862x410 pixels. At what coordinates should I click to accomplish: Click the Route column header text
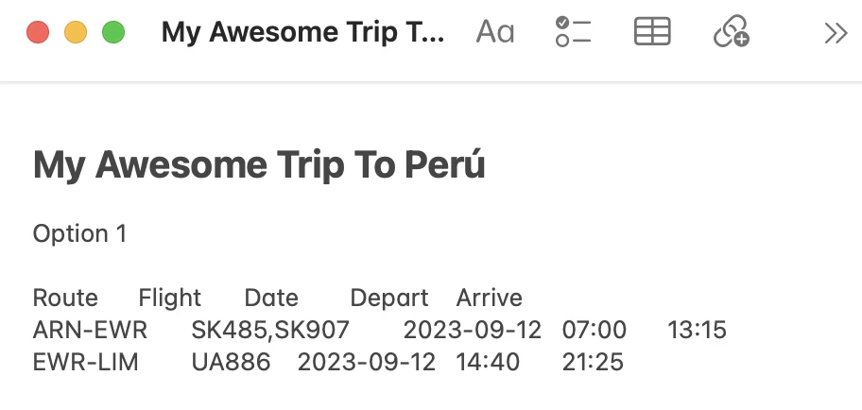[x=65, y=298]
